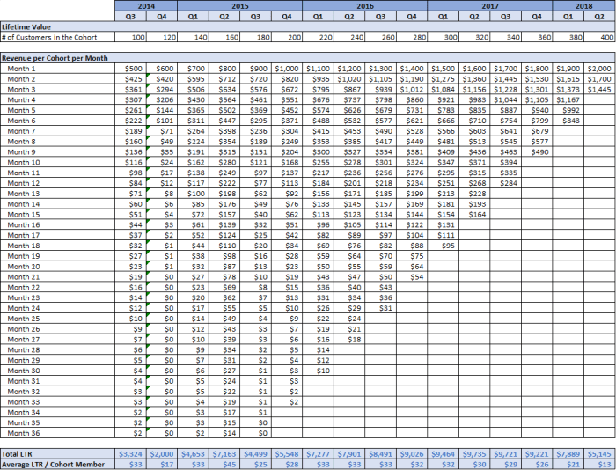Screen dimensions: 616x470
Task: Select the Total LTR cell showing $9,735
Action: pyautogui.click(x=473, y=453)
